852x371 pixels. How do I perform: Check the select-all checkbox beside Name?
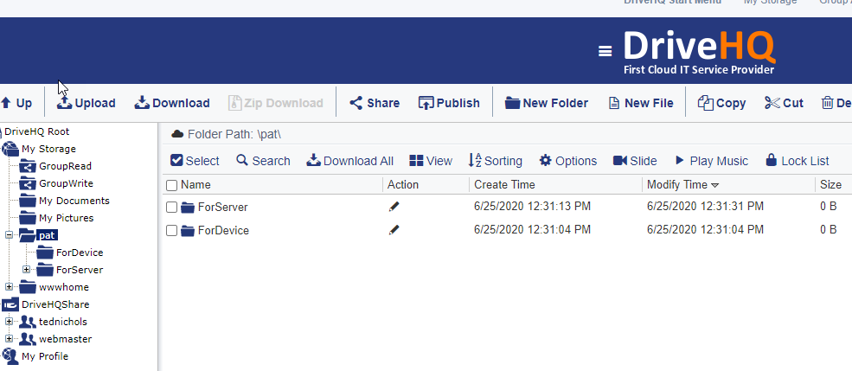[172, 185]
